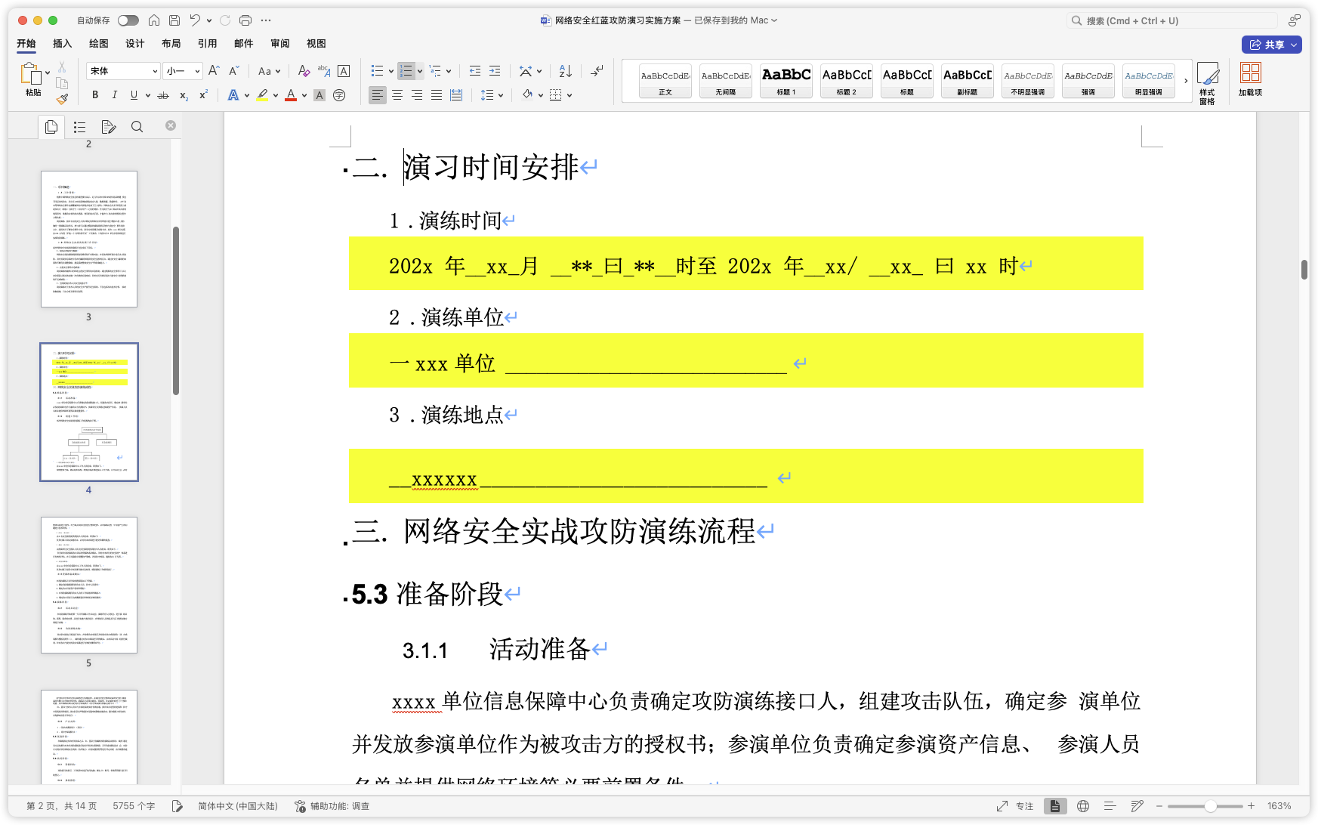Switch to the 插入 ribbon tab
1318x825 pixels.
[x=62, y=44]
